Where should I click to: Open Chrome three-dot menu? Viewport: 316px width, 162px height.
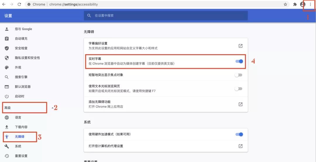coord(310,4)
